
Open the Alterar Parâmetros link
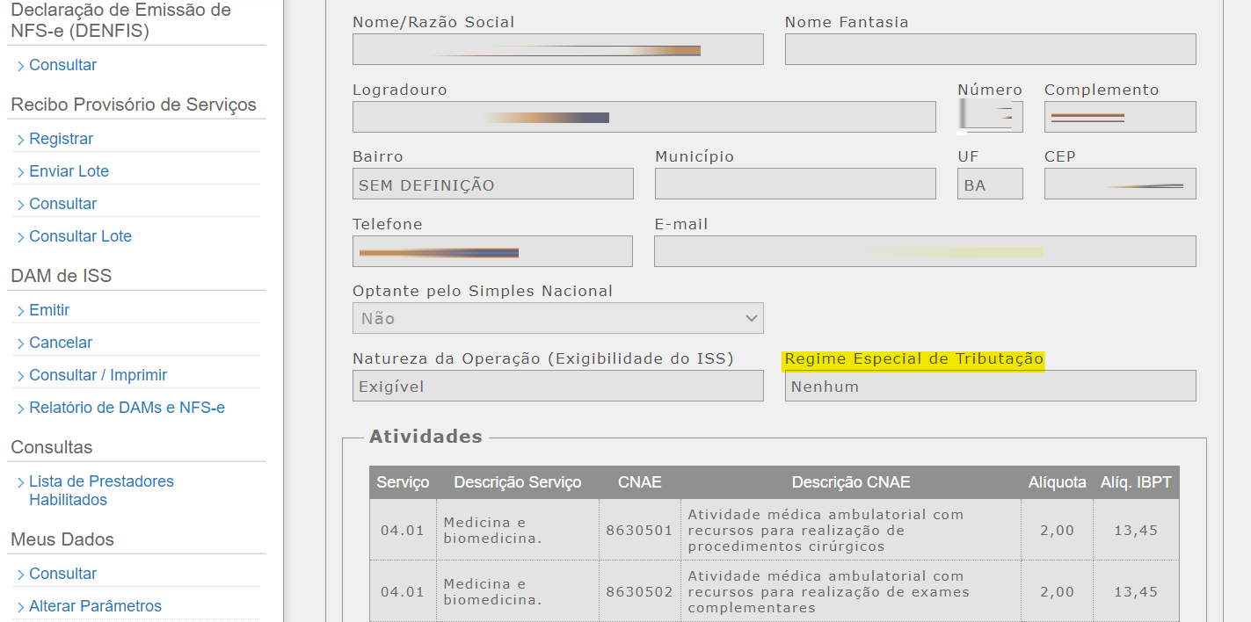pyautogui.click(x=95, y=606)
